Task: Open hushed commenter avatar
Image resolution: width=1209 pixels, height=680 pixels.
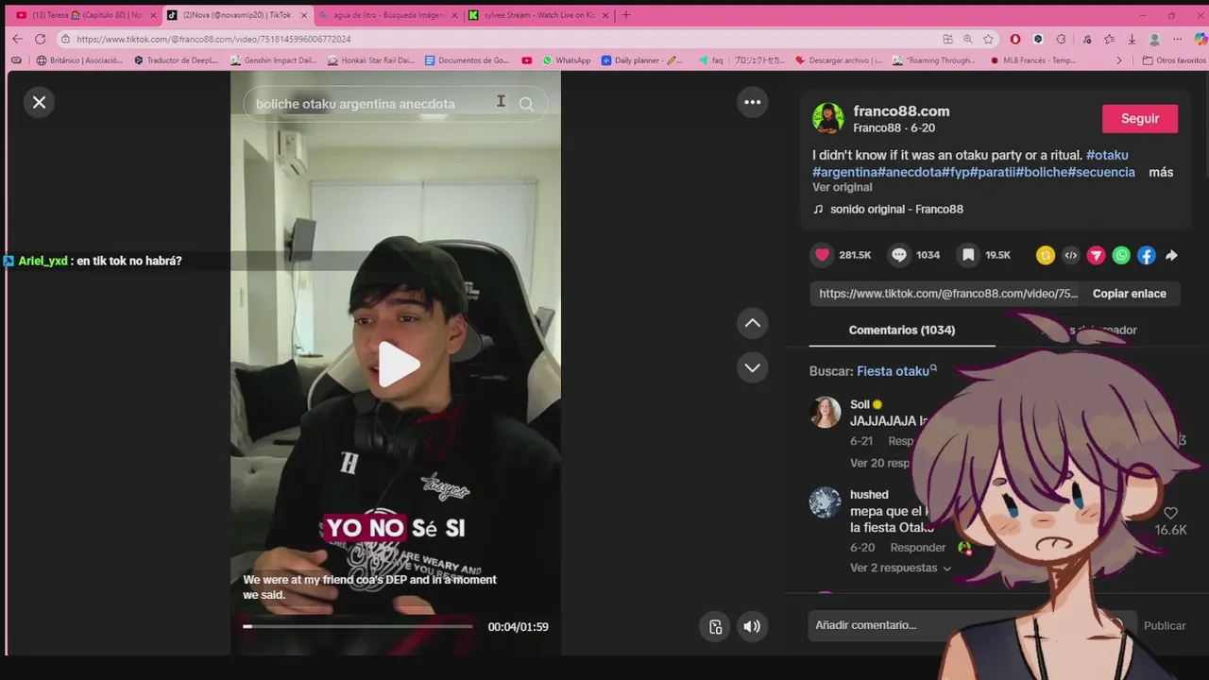Action: (x=825, y=501)
